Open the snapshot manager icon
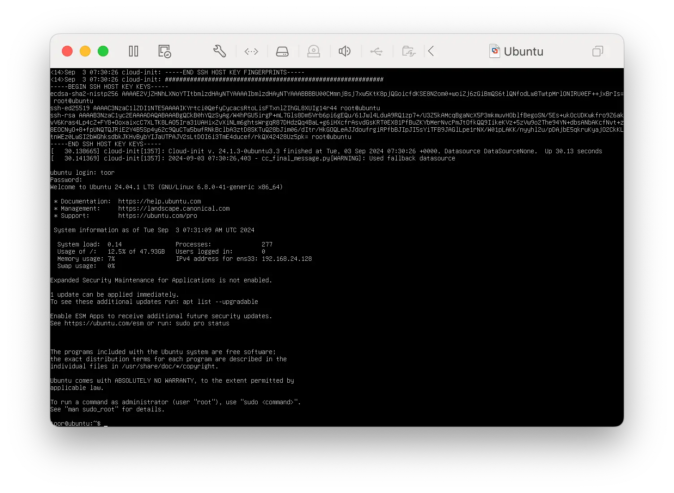This screenshot has width=674, height=493. tap(164, 51)
